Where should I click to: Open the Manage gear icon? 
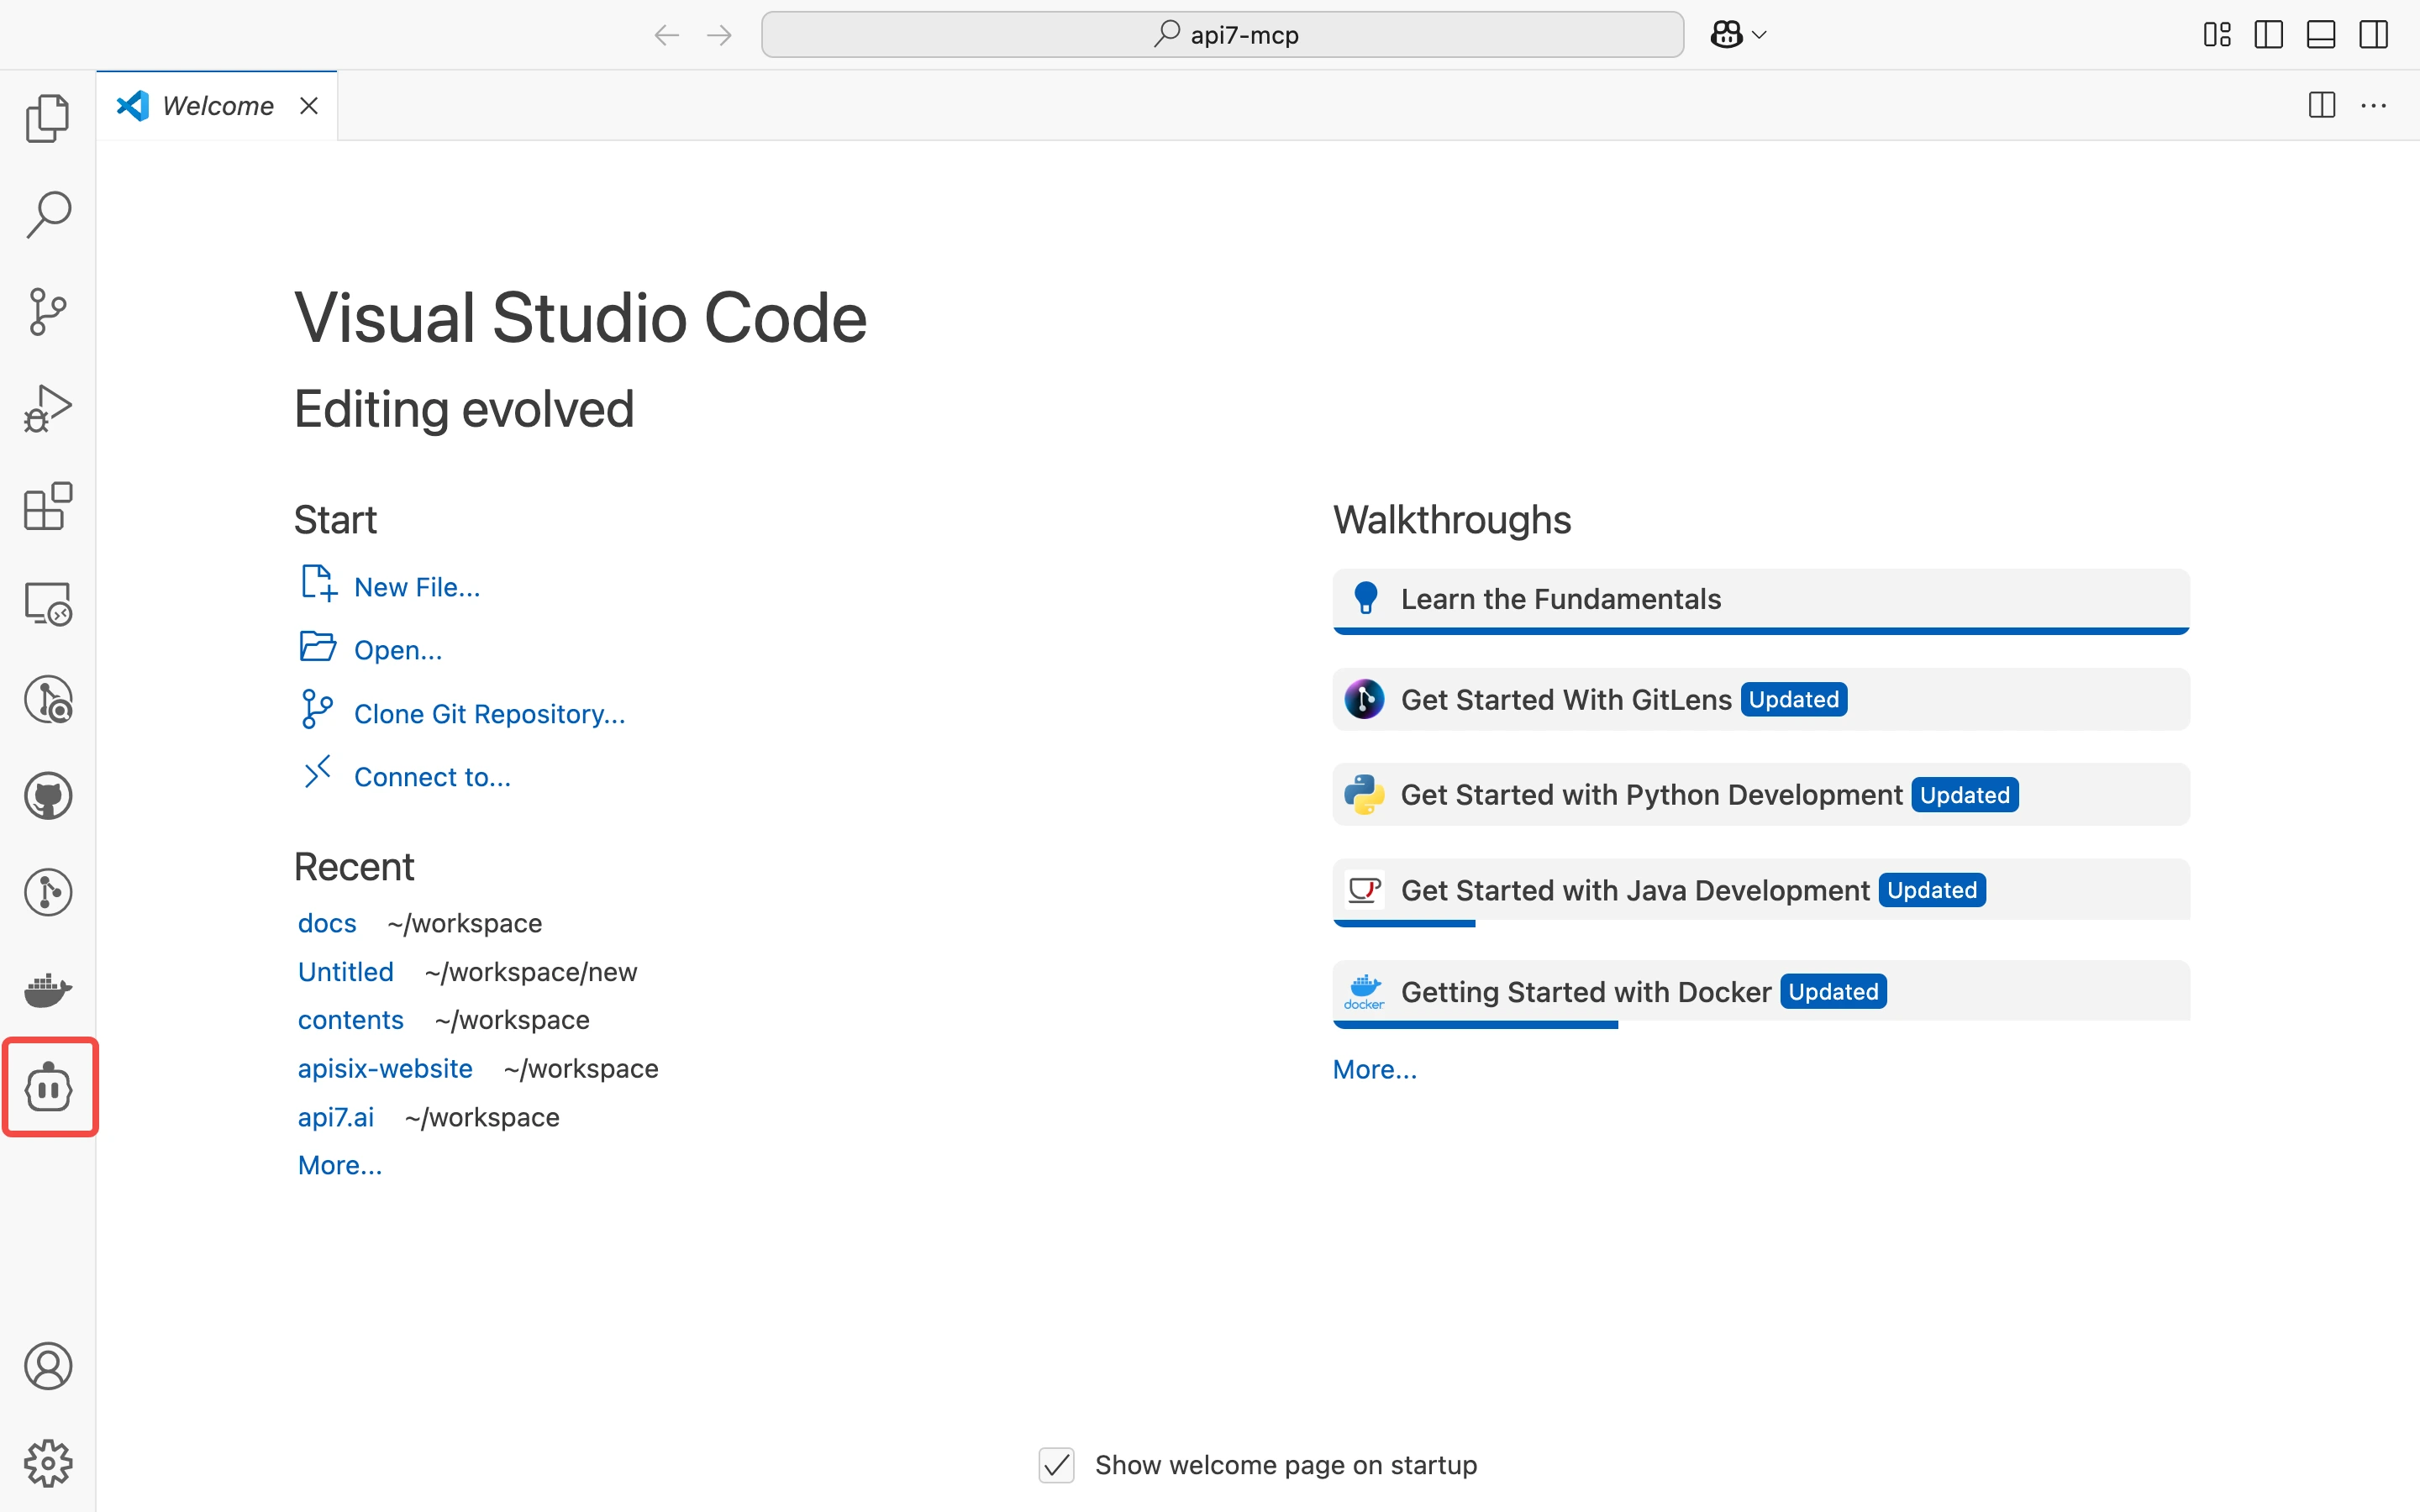(48, 1463)
